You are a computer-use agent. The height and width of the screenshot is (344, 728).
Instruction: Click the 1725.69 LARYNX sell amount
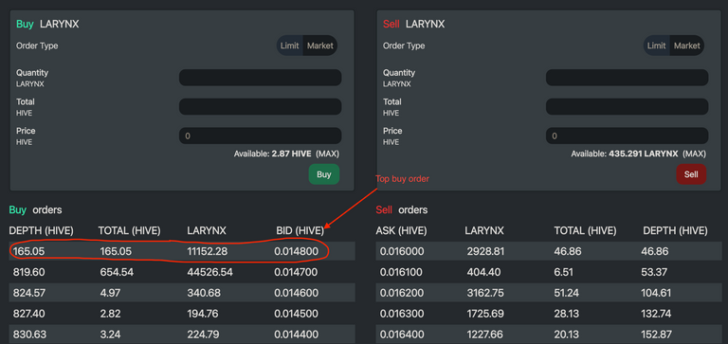pos(485,314)
